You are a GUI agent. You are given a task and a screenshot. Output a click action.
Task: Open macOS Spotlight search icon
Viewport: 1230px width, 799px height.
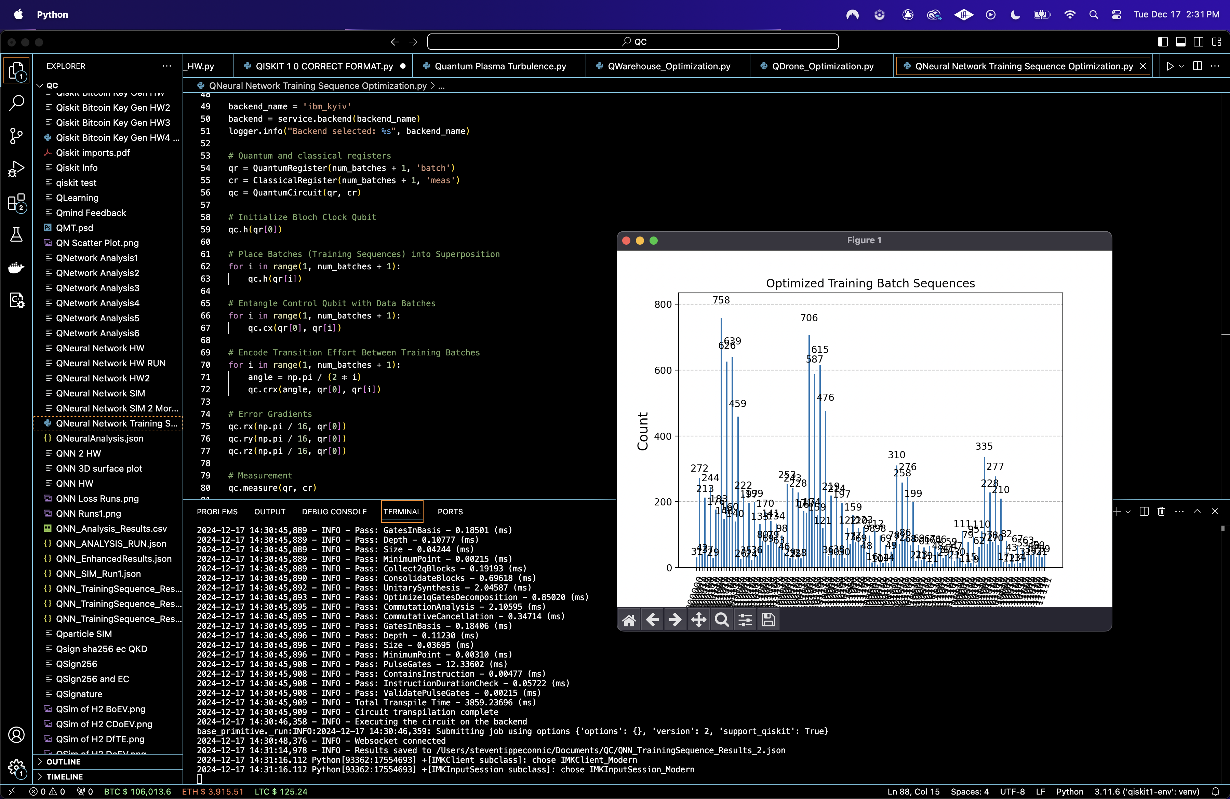pyautogui.click(x=1094, y=14)
